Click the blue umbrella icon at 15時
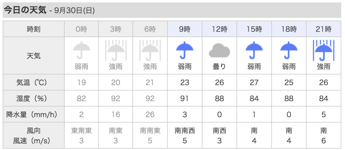The width and height of the screenshot is (345, 150). coord(254,50)
